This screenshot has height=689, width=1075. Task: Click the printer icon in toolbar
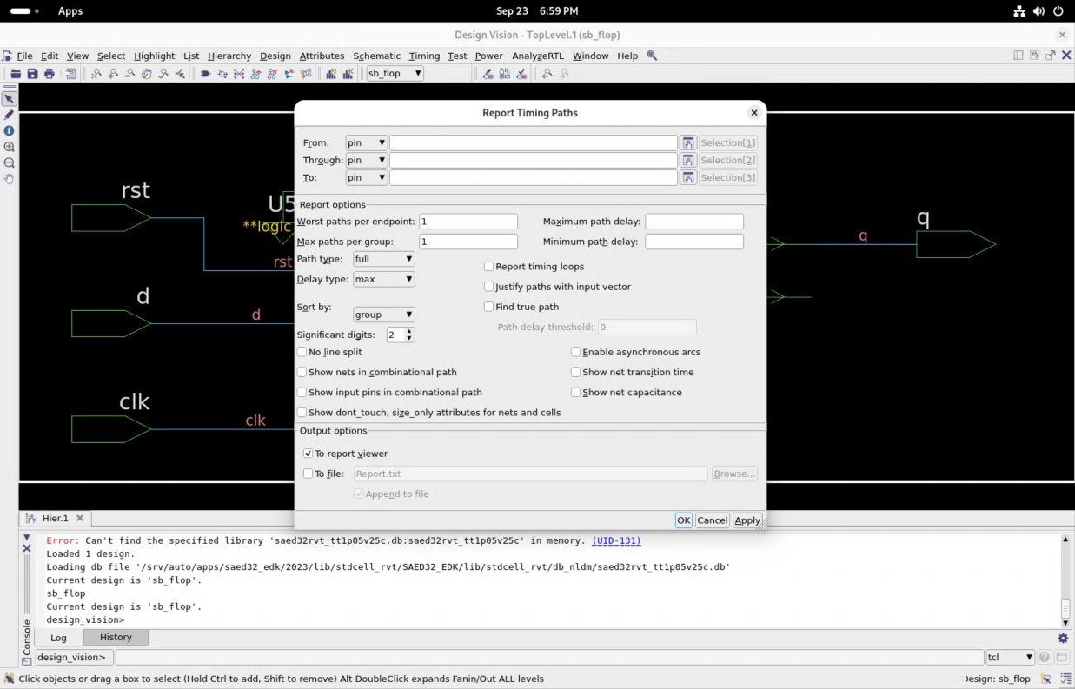(x=49, y=74)
